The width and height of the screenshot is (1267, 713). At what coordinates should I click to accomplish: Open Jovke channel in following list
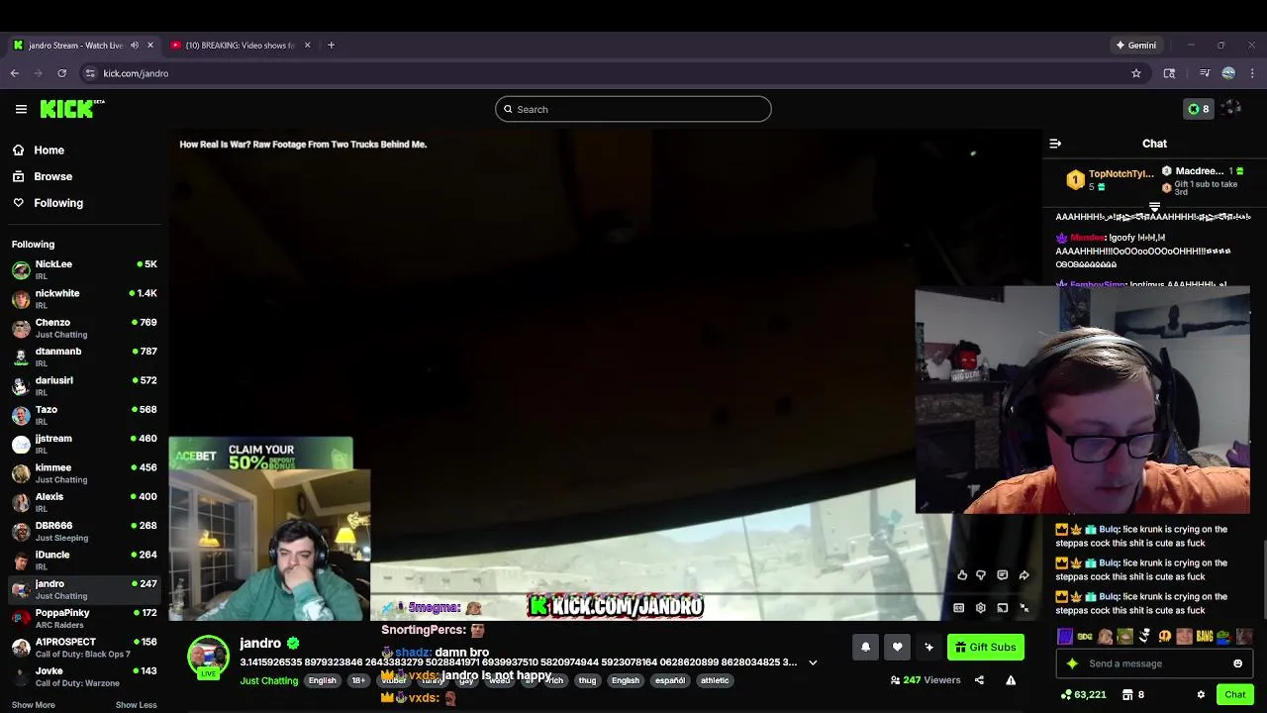tap(84, 676)
